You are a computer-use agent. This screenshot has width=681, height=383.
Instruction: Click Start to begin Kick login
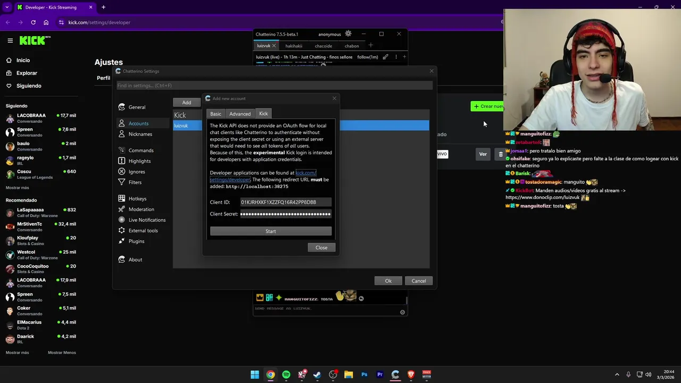tap(271, 231)
